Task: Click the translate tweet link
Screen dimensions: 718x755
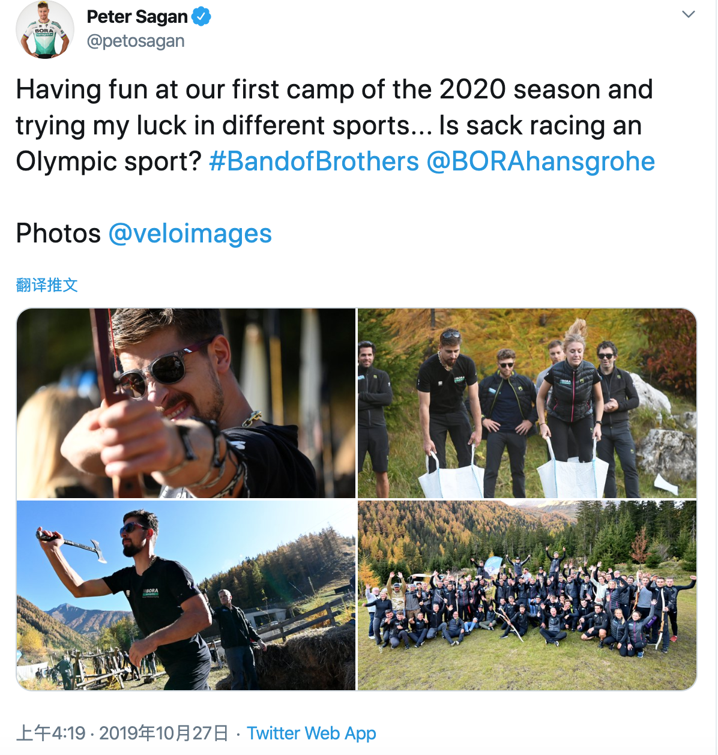Action: pyautogui.click(x=47, y=284)
